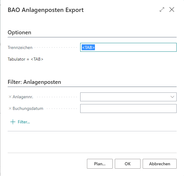Screen dimensions: 184x176
Task: Click the Tabulator = <TAB> hint text
Action: (x=25, y=59)
